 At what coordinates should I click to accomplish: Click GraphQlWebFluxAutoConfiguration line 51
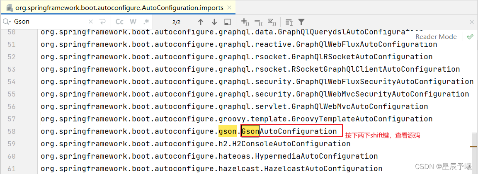tap(366, 44)
